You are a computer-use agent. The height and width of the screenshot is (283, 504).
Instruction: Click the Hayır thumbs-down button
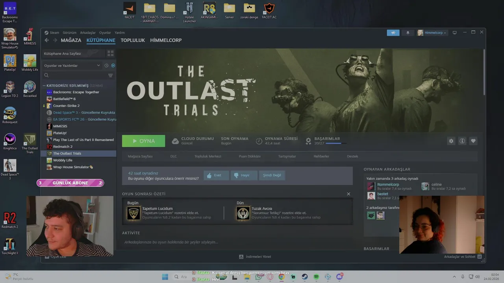(244, 175)
